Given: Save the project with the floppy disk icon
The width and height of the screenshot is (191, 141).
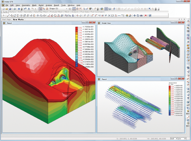Looking at the screenshot, I should click(x=10, y=9).
